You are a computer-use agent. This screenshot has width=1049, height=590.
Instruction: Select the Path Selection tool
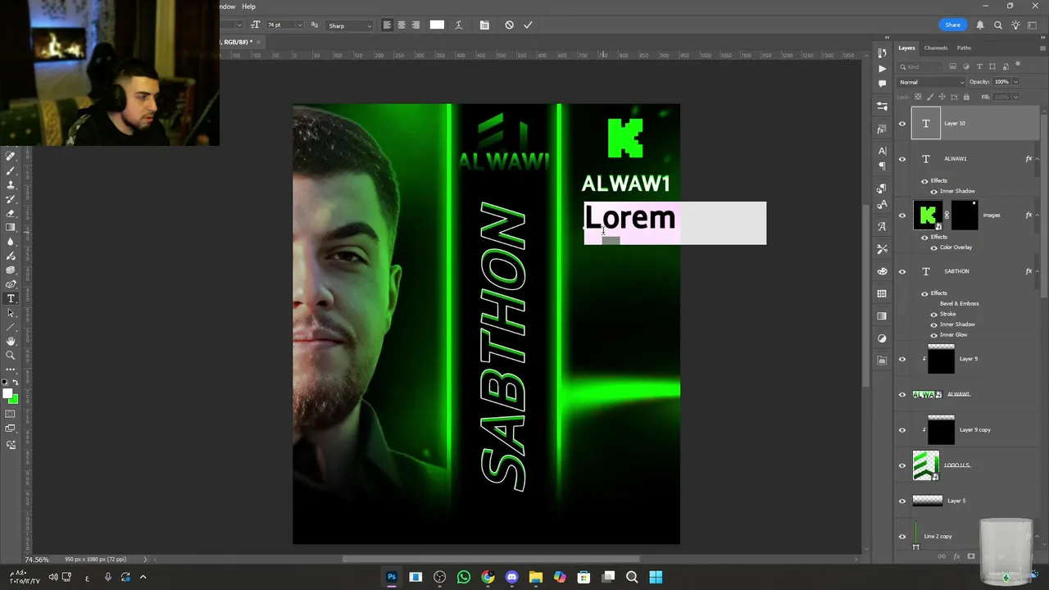click(x=11, y=313)
